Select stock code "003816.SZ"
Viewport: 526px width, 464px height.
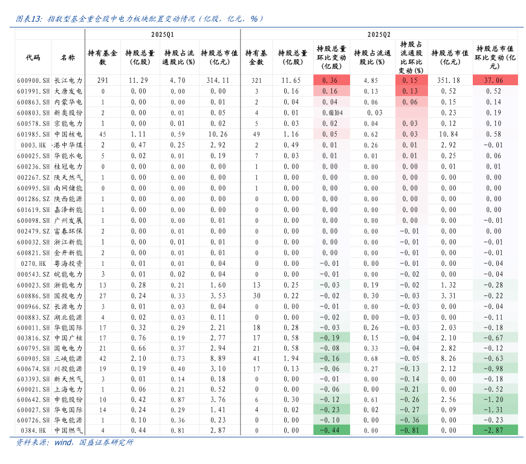click(33, 338)
